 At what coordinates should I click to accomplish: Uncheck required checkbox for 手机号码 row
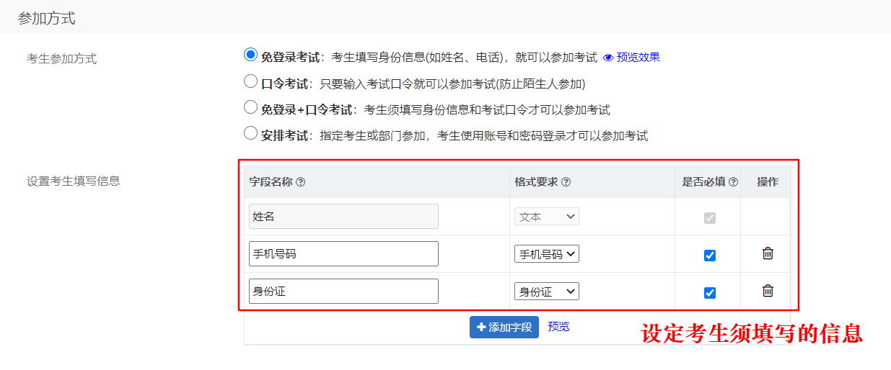coord(710,255)
